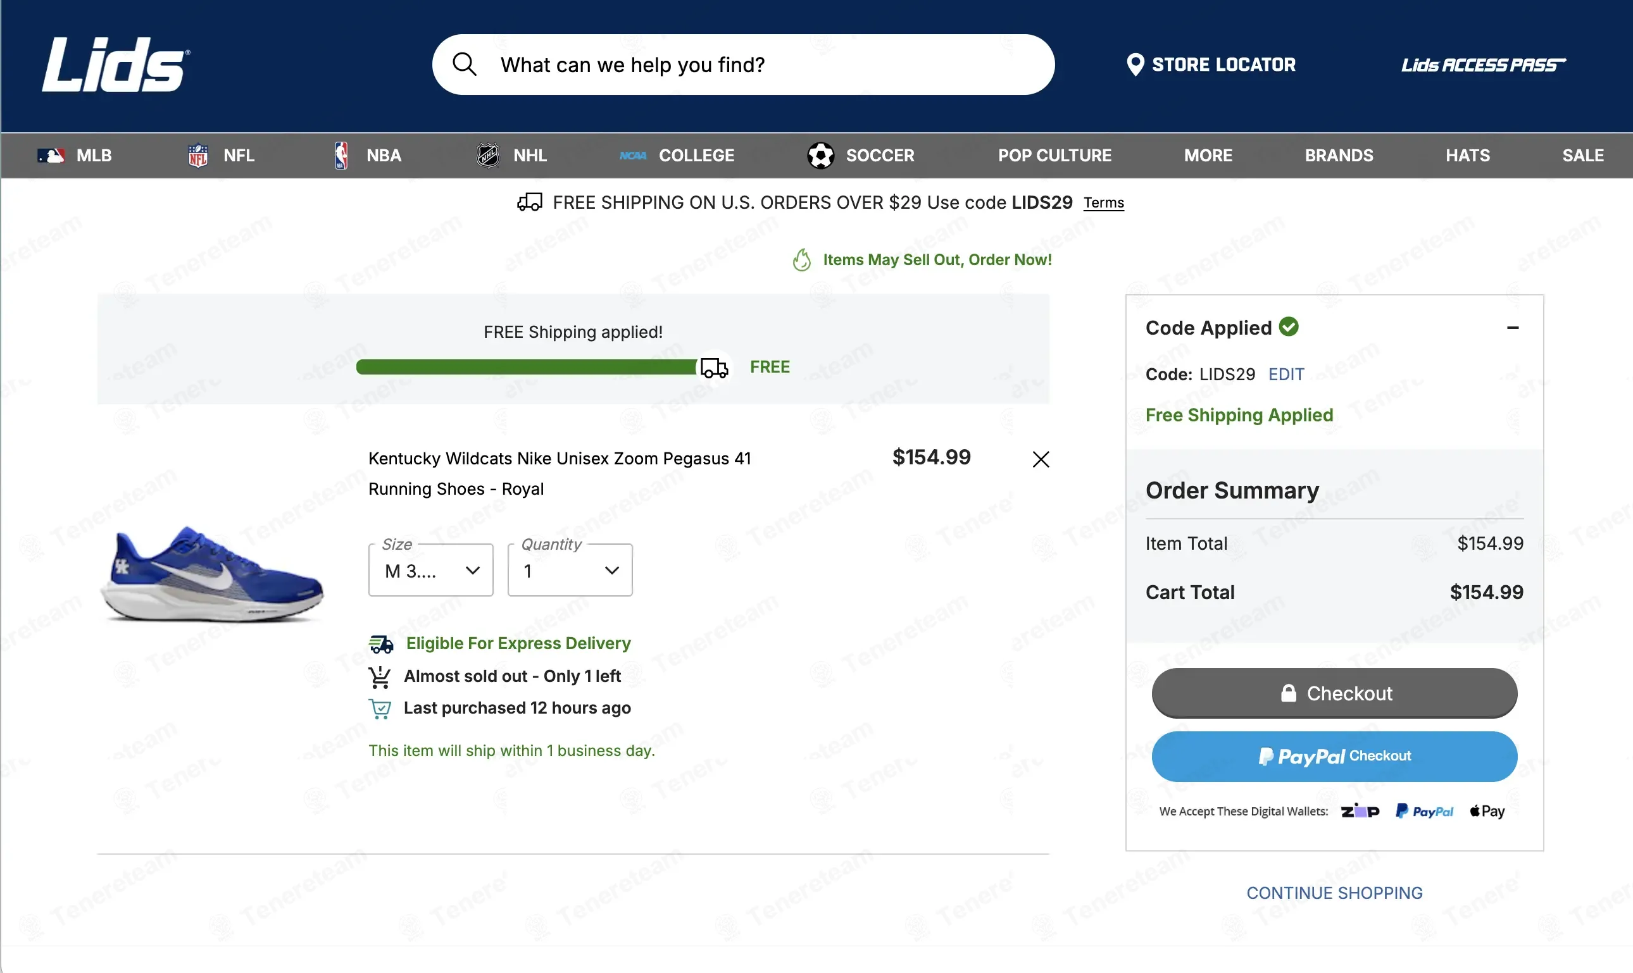Click the truck icon on shipping progress bar
1633x973 pixels.
(714, 367)
